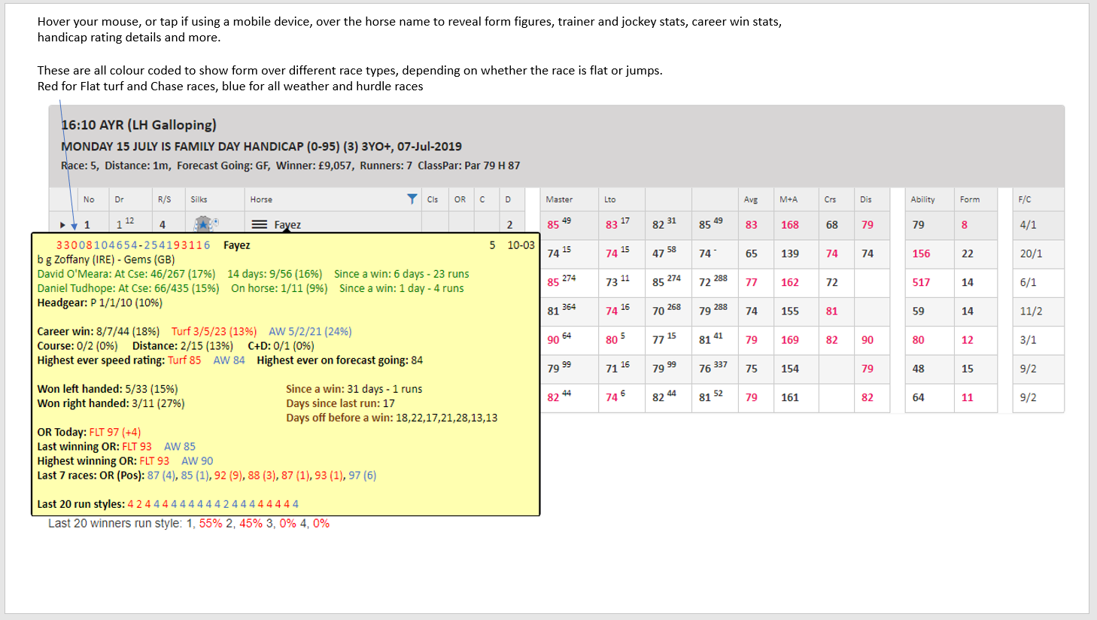Sort by the Crs column header
The width and height of the screenshot is (1097, 620).
click(830, 199)
